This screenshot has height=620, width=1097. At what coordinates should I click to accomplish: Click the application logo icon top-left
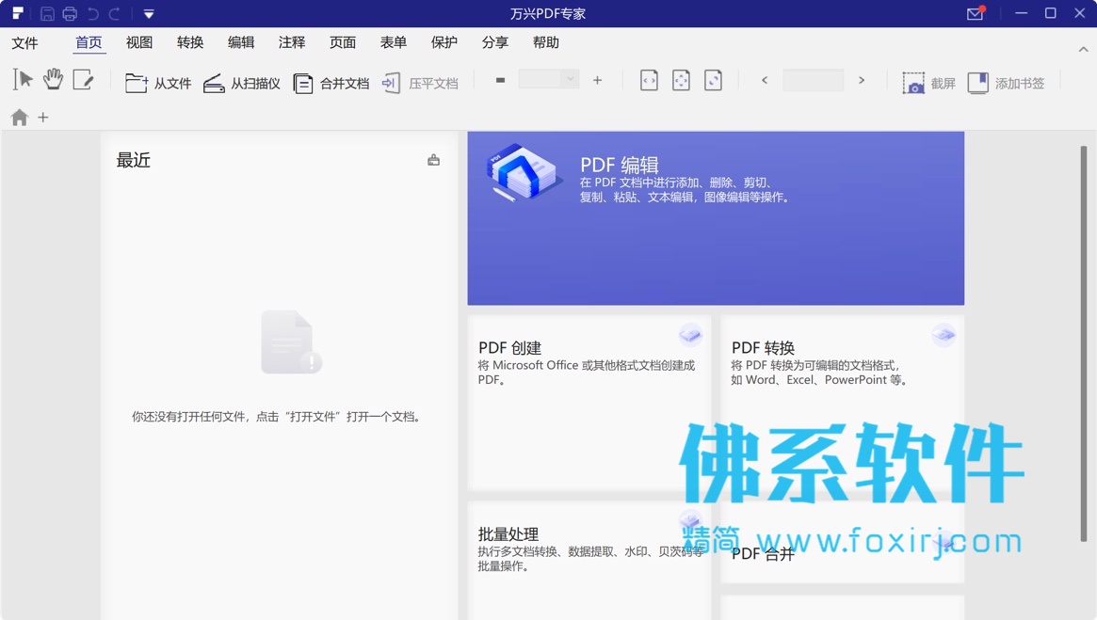(x=18, y=13)
